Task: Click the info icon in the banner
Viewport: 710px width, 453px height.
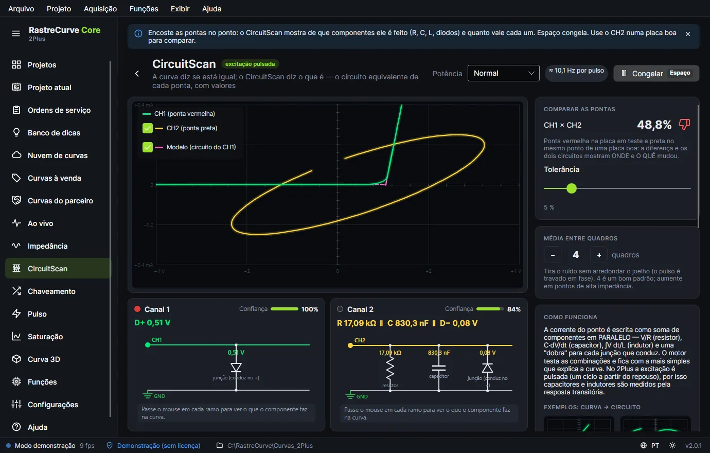Action: (x=138, y=33)
